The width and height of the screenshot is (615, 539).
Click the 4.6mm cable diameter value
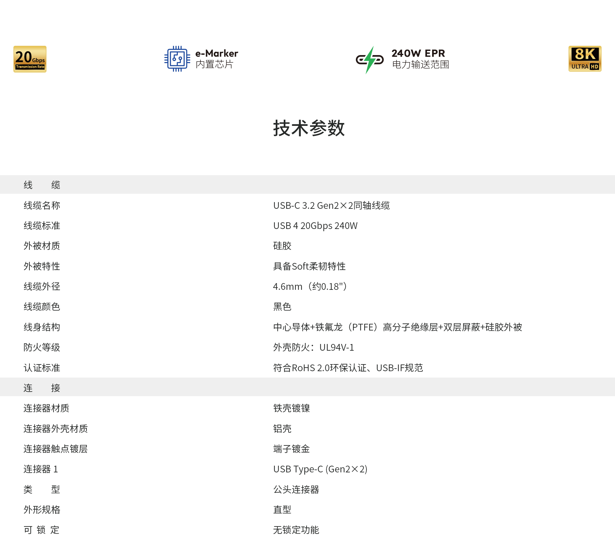click(310, 287)
